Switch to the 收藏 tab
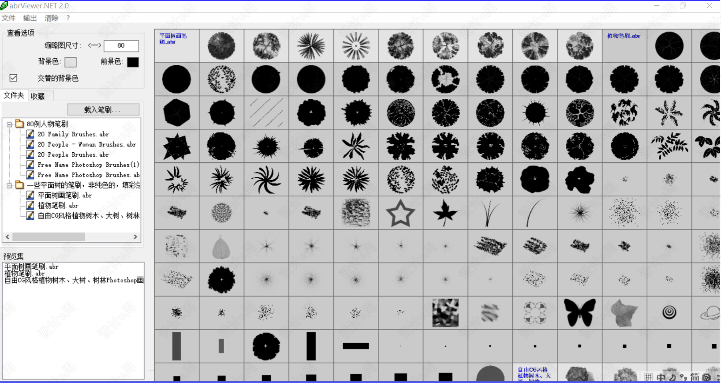721x383 pixels. tap(38, 96)
